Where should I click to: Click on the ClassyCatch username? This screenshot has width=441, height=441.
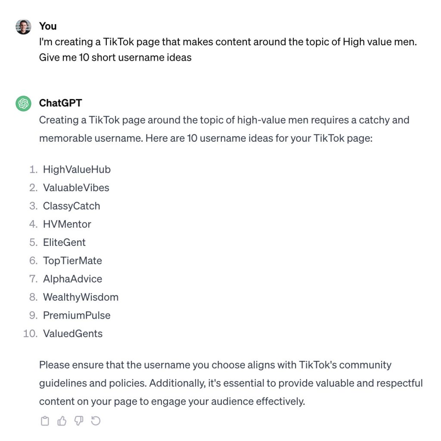(x=71, y=206)
